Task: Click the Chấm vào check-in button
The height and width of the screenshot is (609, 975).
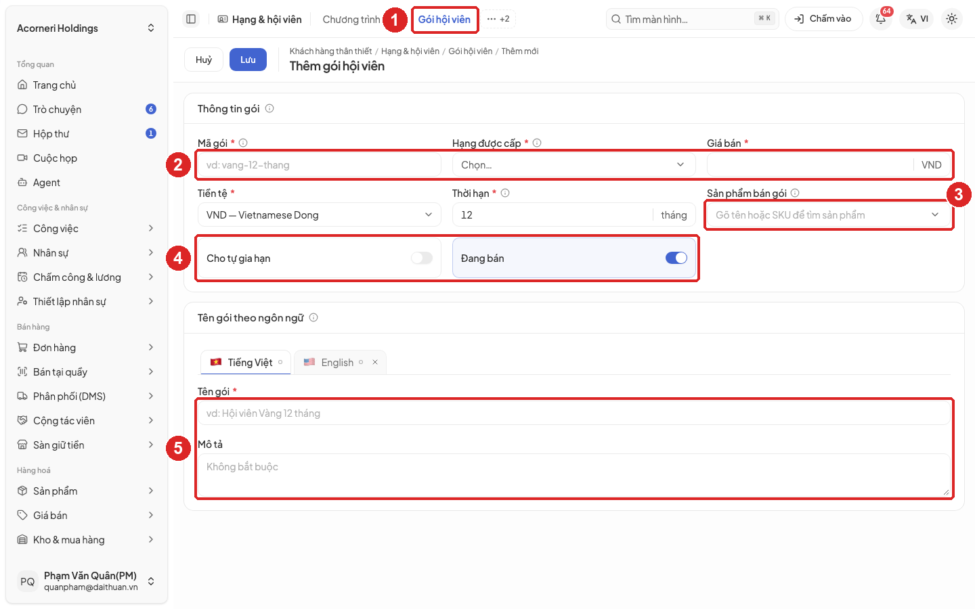Action: (823, 19)
